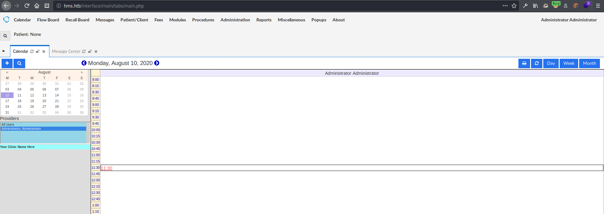Go to next month in mini calendar
The height and width of the screenshot is (214, 604).
[82, 72]
